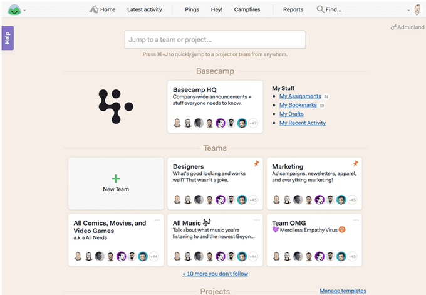The image size is (426, 295).
Task: Click the Adminland key icon
Action: [x=393, y=27]
